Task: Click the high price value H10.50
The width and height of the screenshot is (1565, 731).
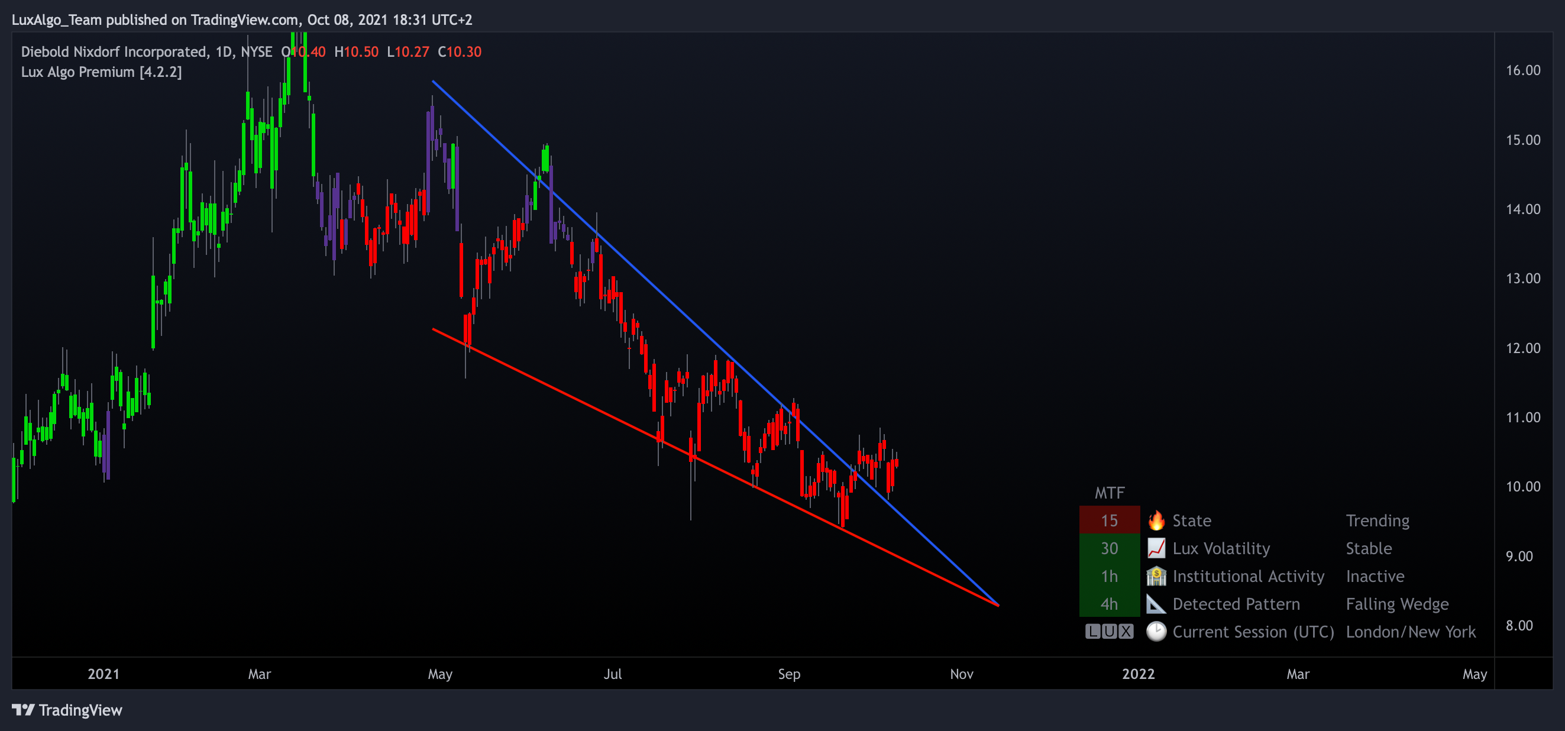Action: point(356,51)
